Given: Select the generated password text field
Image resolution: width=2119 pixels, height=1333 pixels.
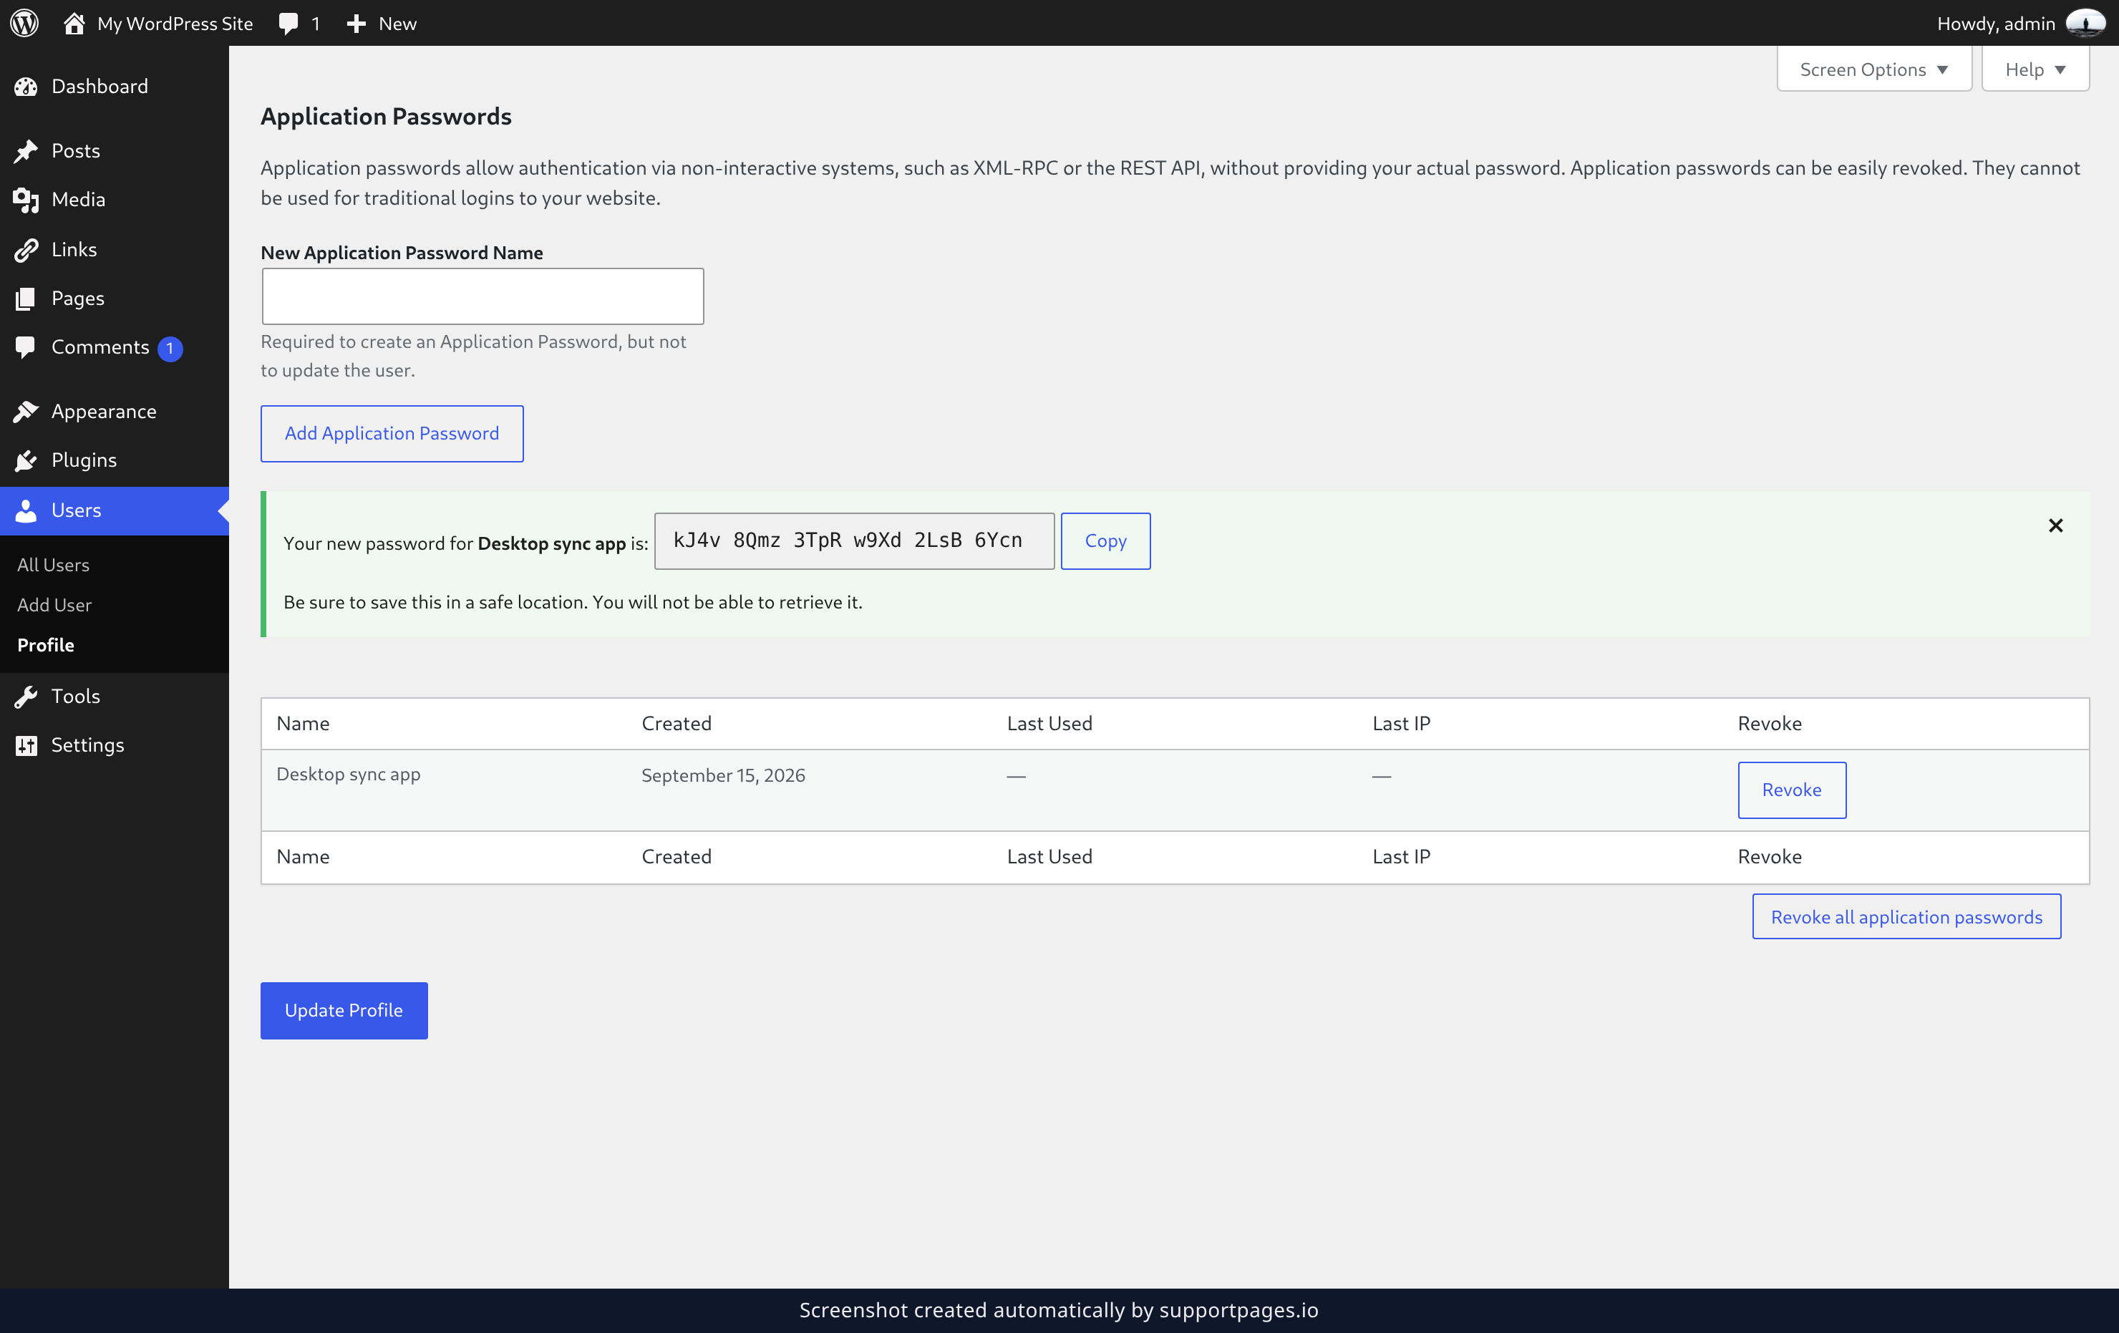Looking at the screenshot, I should coord(853,541).
